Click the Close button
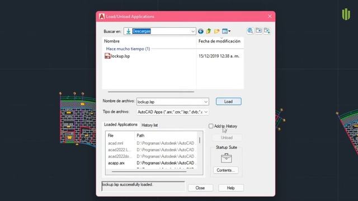Viewport: 358px width, 201px height. coord(200,188)
